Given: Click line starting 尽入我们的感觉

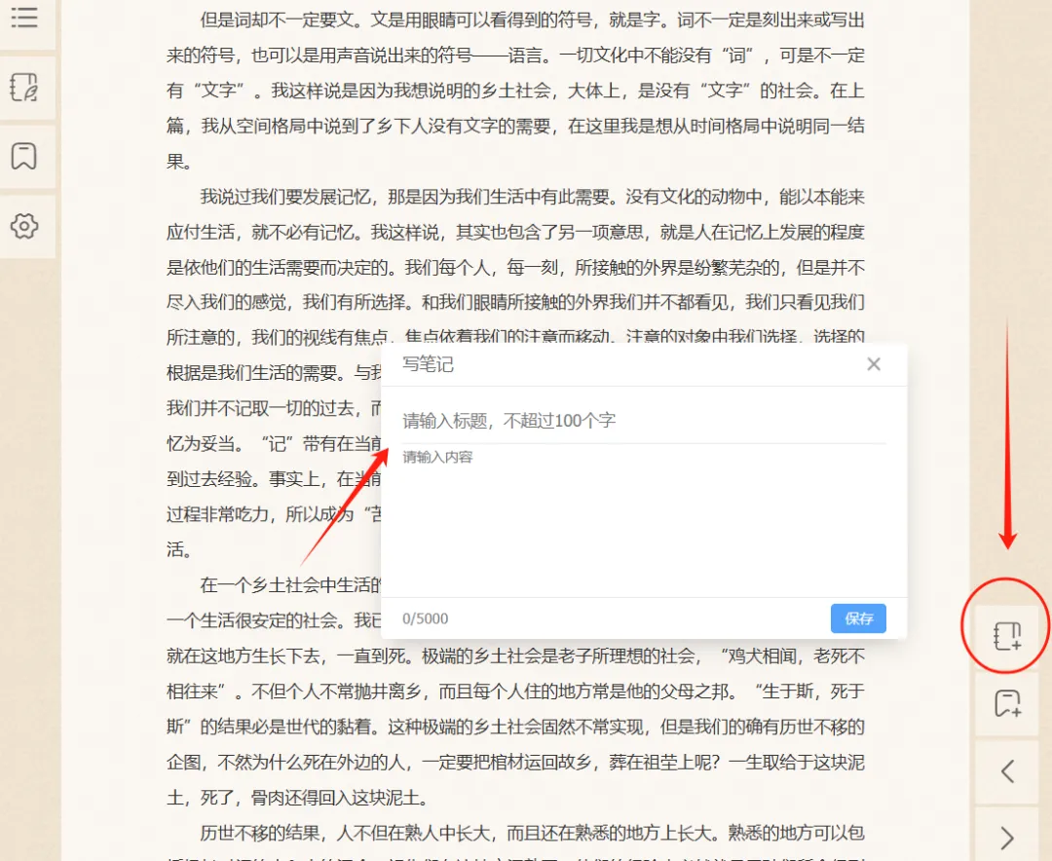Looking at the screenshot, I should point(515,302).
